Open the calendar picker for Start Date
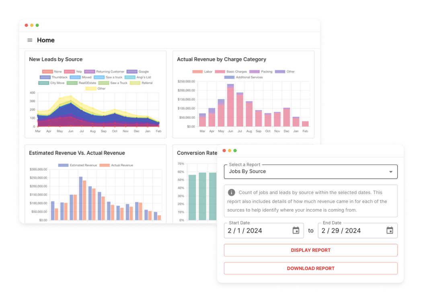Image resolution: width=423 pixels, height=302 pixels. click(x=296, y=230)
